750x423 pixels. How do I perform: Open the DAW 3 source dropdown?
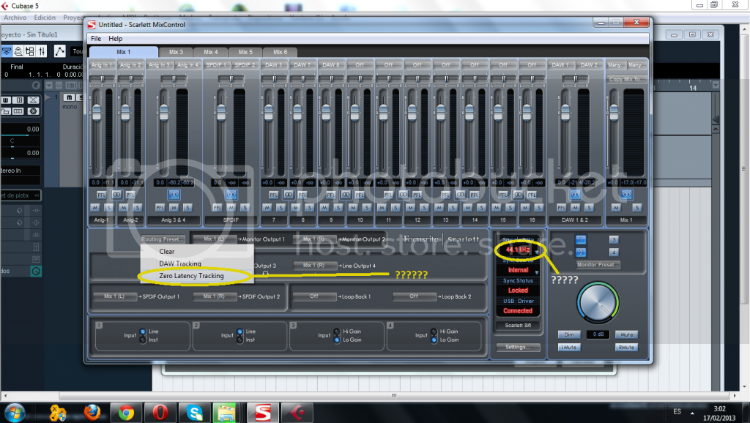tap(274, 65)
